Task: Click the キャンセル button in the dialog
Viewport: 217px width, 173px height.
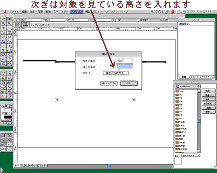Action: point(108,83)
